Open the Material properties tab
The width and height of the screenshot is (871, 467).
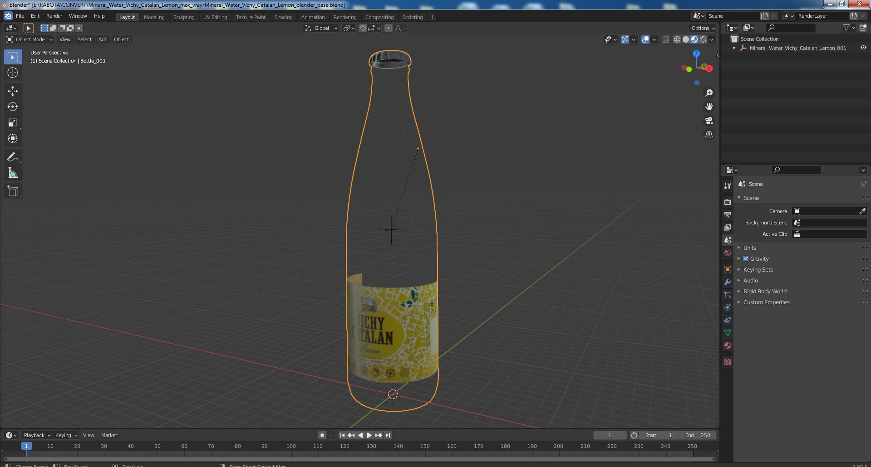point(728,345)
